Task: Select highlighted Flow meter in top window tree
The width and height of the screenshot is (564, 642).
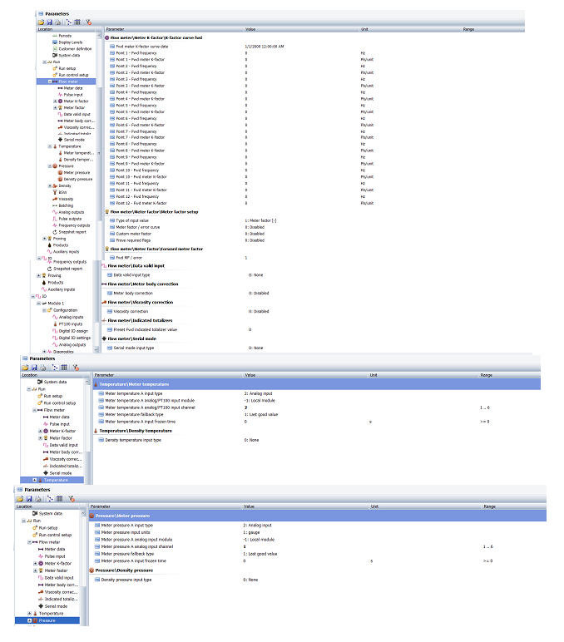Action: [68, 81]
